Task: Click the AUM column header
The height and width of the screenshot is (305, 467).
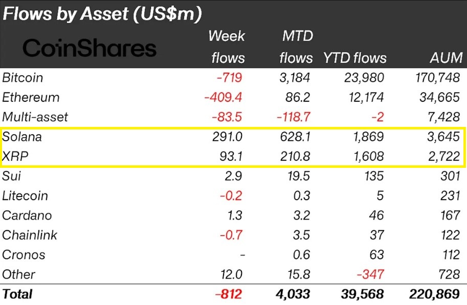Action: pos(446,58)
